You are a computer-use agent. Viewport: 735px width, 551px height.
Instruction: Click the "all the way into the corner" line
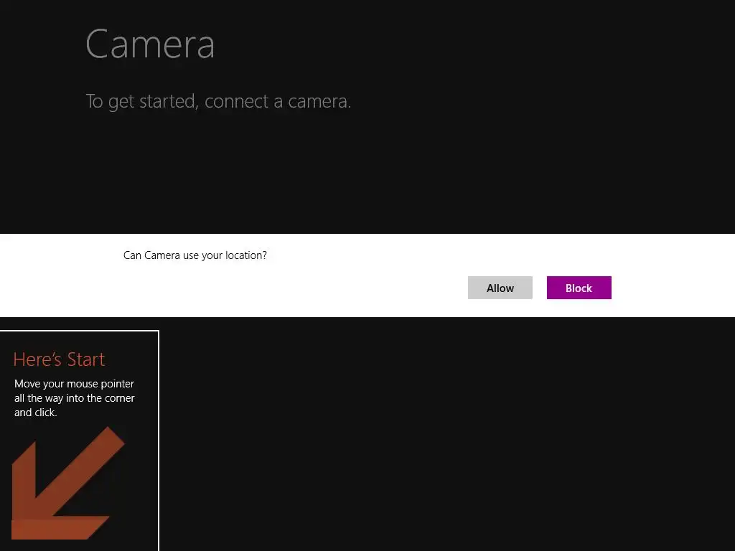click(x=74, y=398)
